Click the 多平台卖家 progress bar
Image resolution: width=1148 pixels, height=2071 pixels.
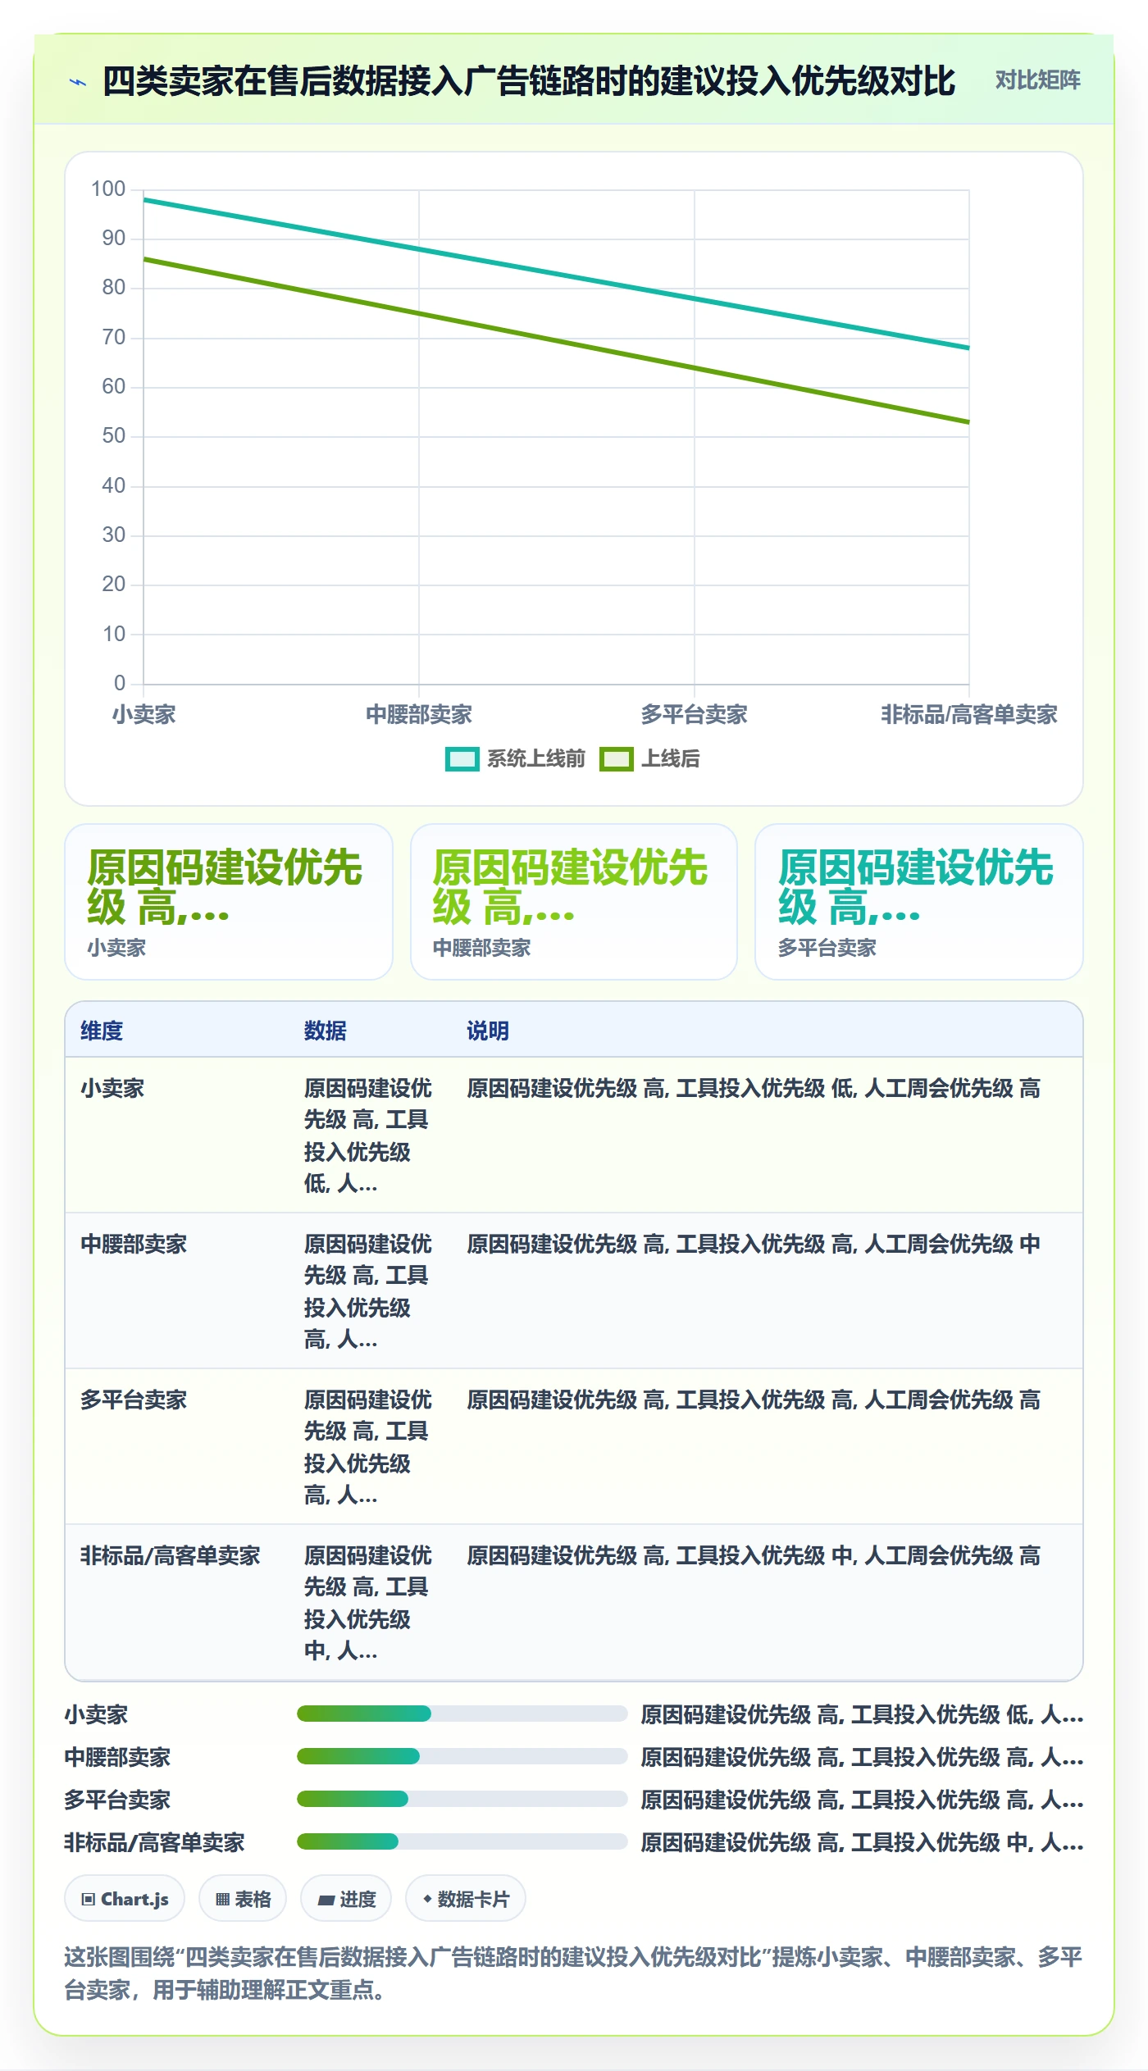[462, 1799]
